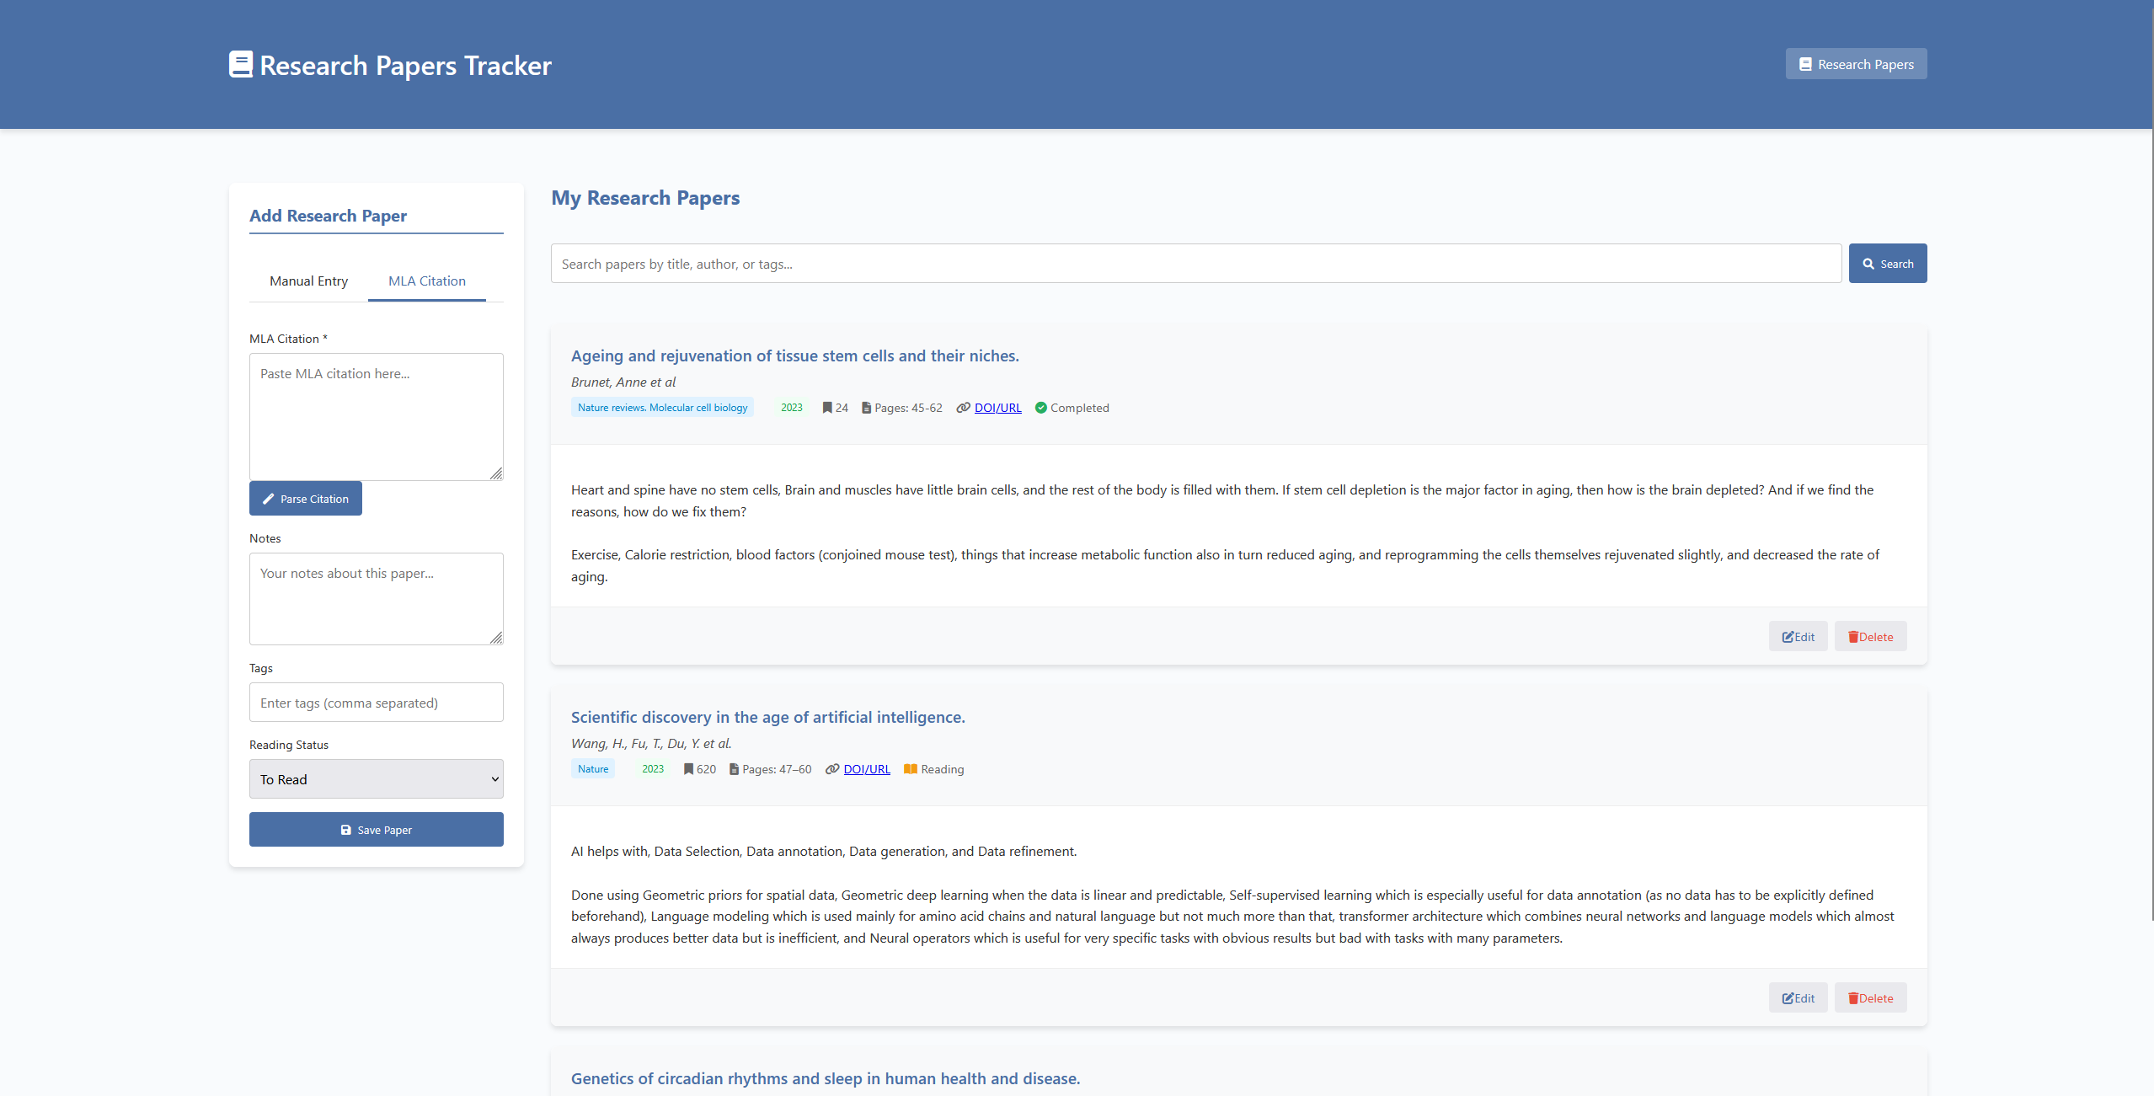The width and height of the screenshot is (2154, 1096).
Task: Click the link chain icon in the Wang paper row
Action: [x=832, y=769]
